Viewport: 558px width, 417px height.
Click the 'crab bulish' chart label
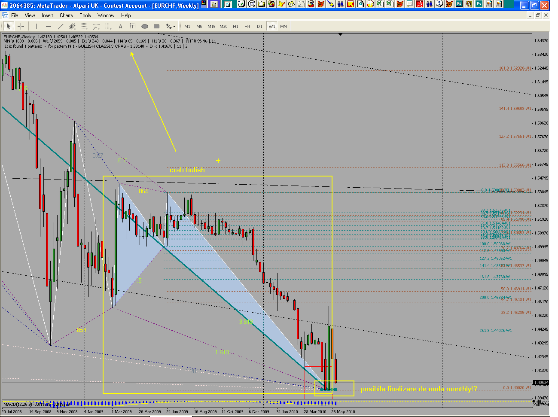187,170
